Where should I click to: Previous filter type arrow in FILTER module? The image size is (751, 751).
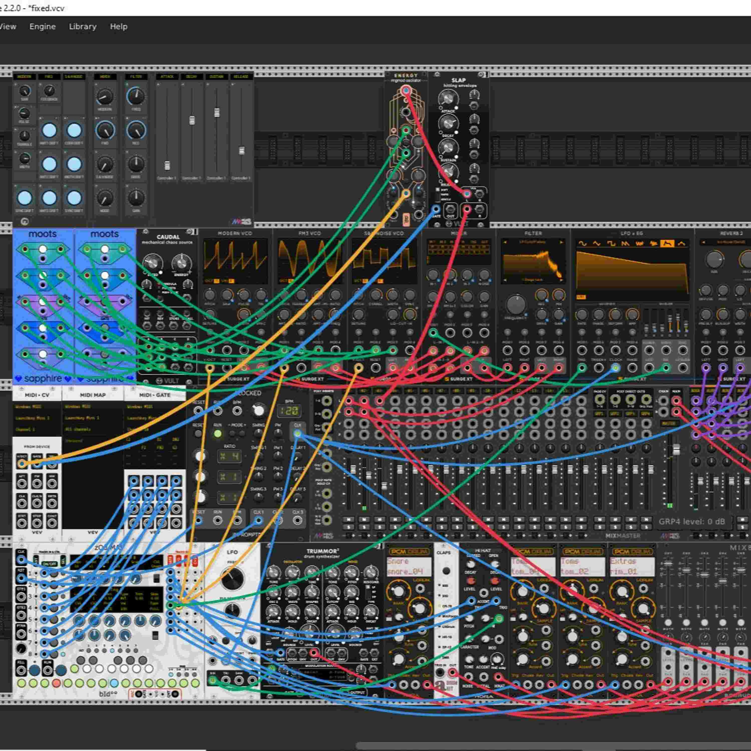[505, 242]
